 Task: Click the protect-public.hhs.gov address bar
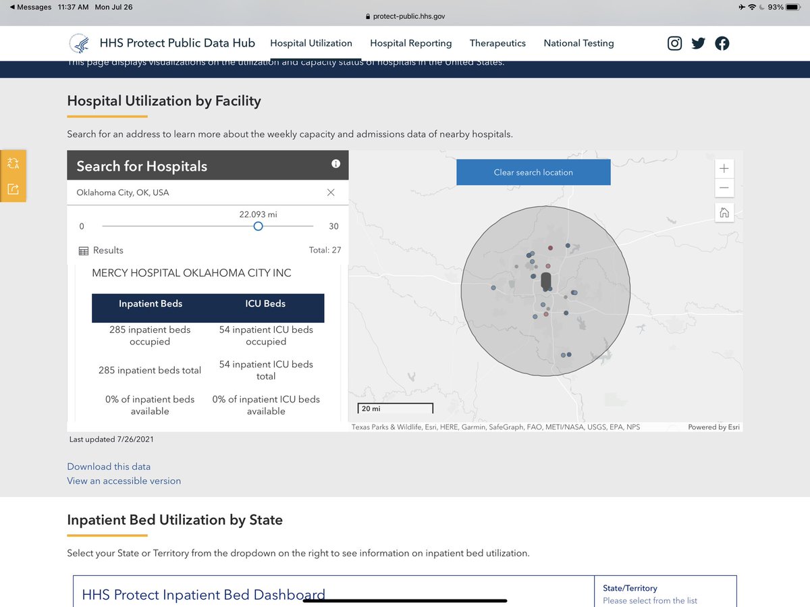point(405,16)
